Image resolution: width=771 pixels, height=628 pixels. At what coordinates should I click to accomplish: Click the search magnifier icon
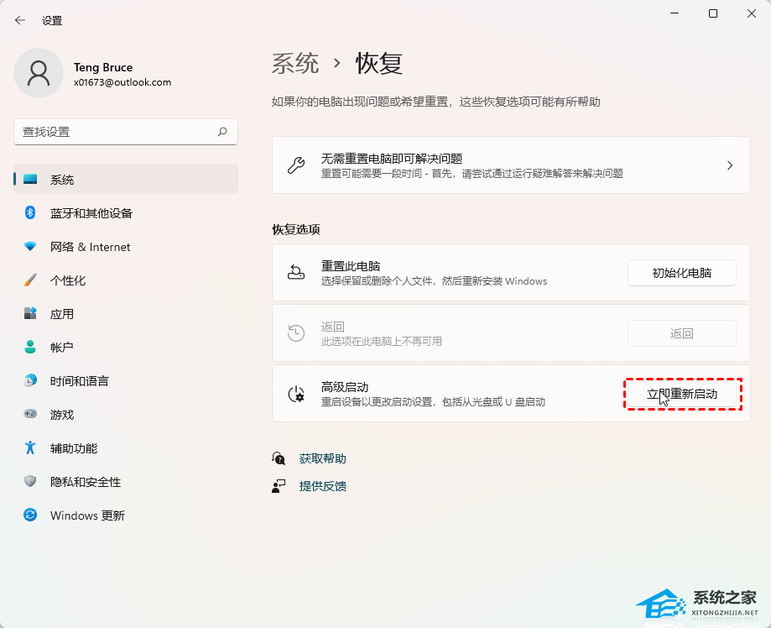point(222,132)
